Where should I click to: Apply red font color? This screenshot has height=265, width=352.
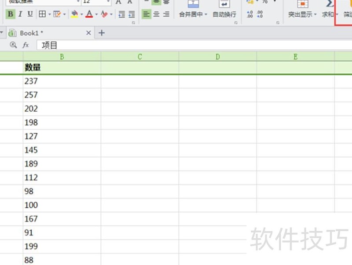pyautogui.click(x=89, y=14)
